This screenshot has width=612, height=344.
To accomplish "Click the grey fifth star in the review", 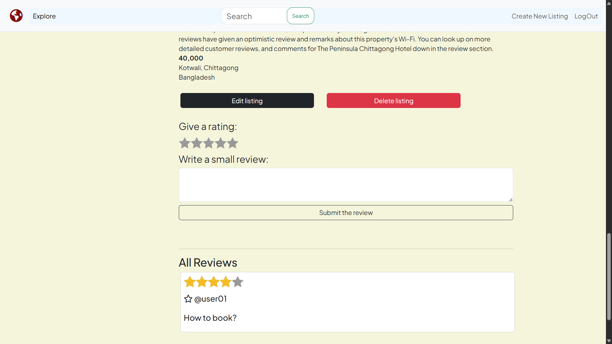I will (x=238, y=282).
